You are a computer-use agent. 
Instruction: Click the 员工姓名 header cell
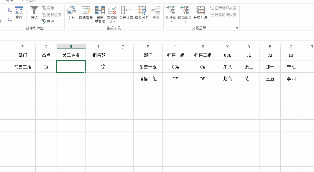[71, 55]
